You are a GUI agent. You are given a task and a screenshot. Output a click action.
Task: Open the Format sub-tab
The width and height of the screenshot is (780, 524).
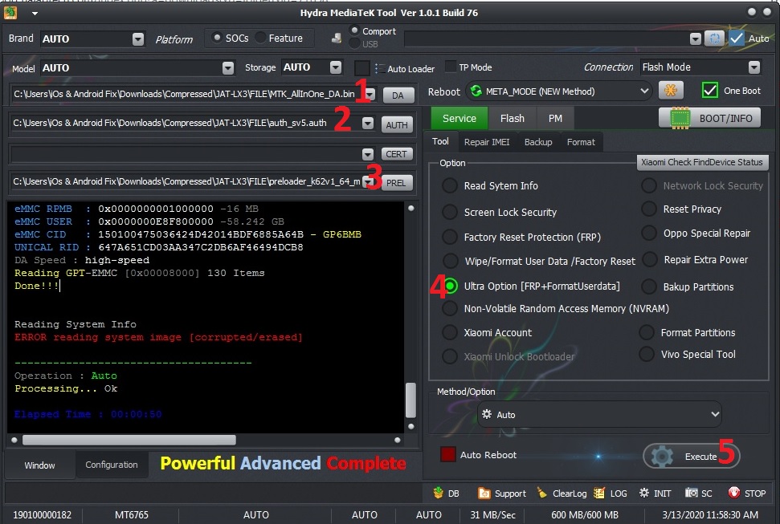[581, 142]
